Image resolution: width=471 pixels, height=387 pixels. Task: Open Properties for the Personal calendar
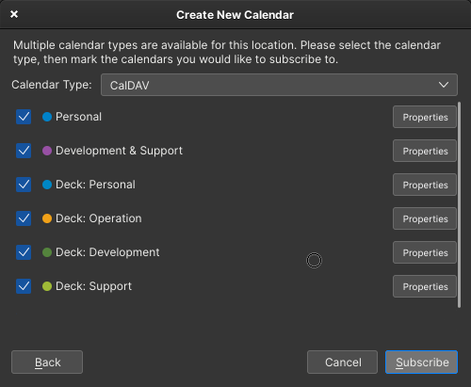(x=425, y=117)
